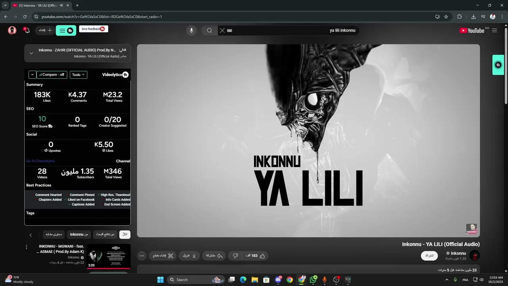Open the YouTube account avatar menu

[x=12, y=31]
